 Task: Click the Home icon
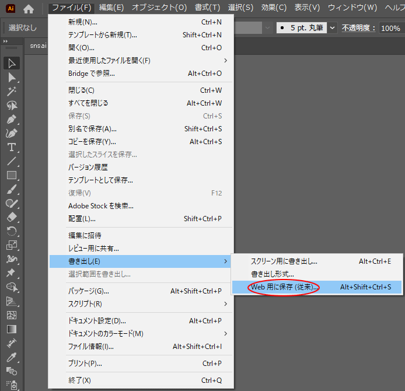(x=29, y=8)
